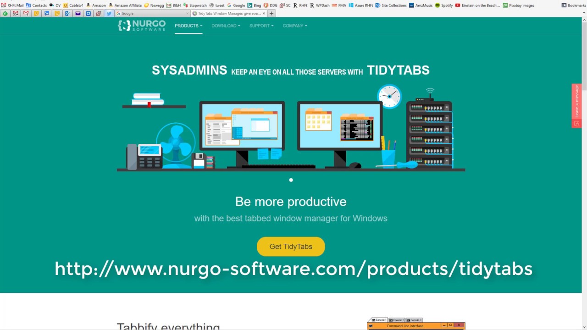Viewport: 587px width, 330px height.
Task: Select the carousel slide indicator dot
Action: click(x=291, y=180)
